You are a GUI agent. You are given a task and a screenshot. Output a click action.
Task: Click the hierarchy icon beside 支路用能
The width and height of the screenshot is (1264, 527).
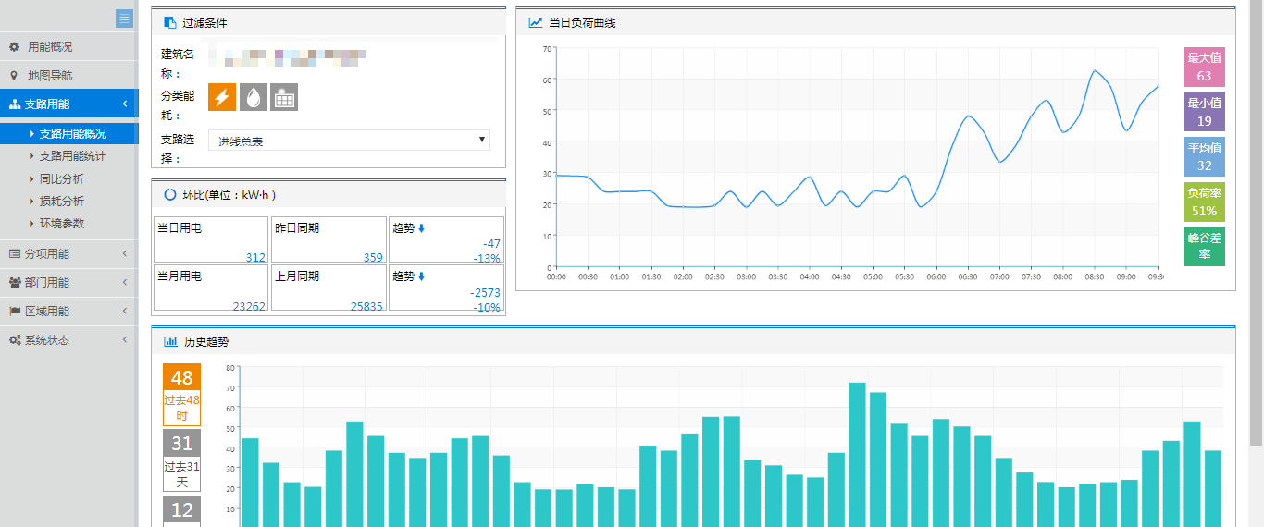click(15, 104)
